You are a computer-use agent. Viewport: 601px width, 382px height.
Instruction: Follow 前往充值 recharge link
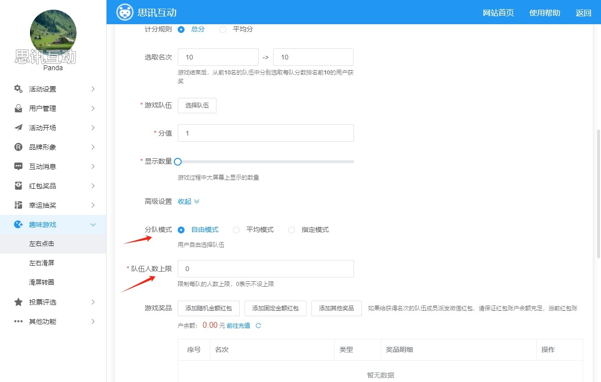pyautogui.click(x=238, y=325)
